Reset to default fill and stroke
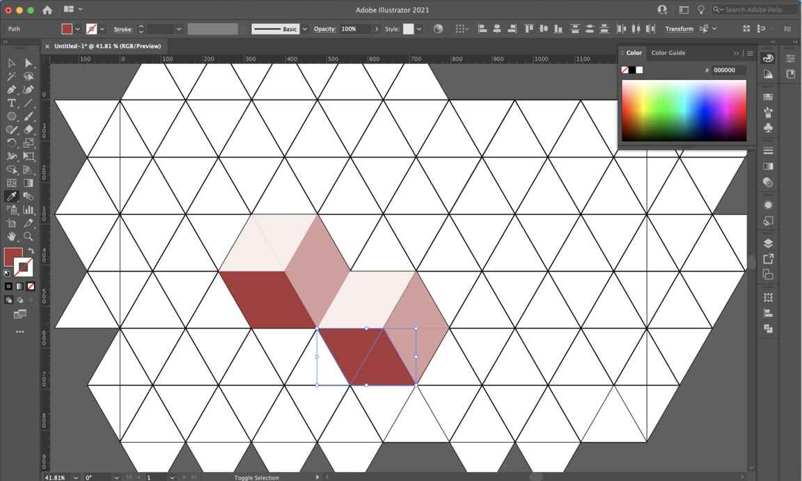Viewport: 802px width, 481px height. pos(7,274)
